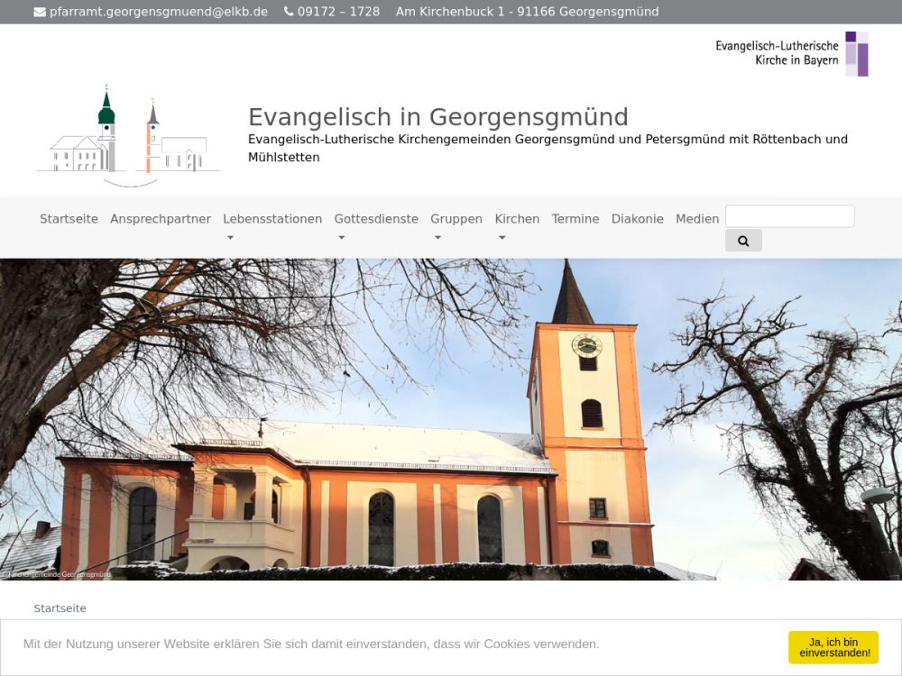902x676 pixels.
Task: Open the Evangelisch-Lutherische Kirche in Bayern logo
Action: click(x=791, y=54)
